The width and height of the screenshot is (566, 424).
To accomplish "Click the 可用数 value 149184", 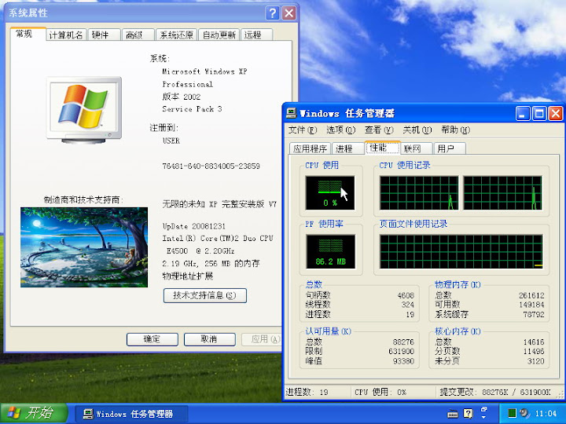I will (531, 305).
